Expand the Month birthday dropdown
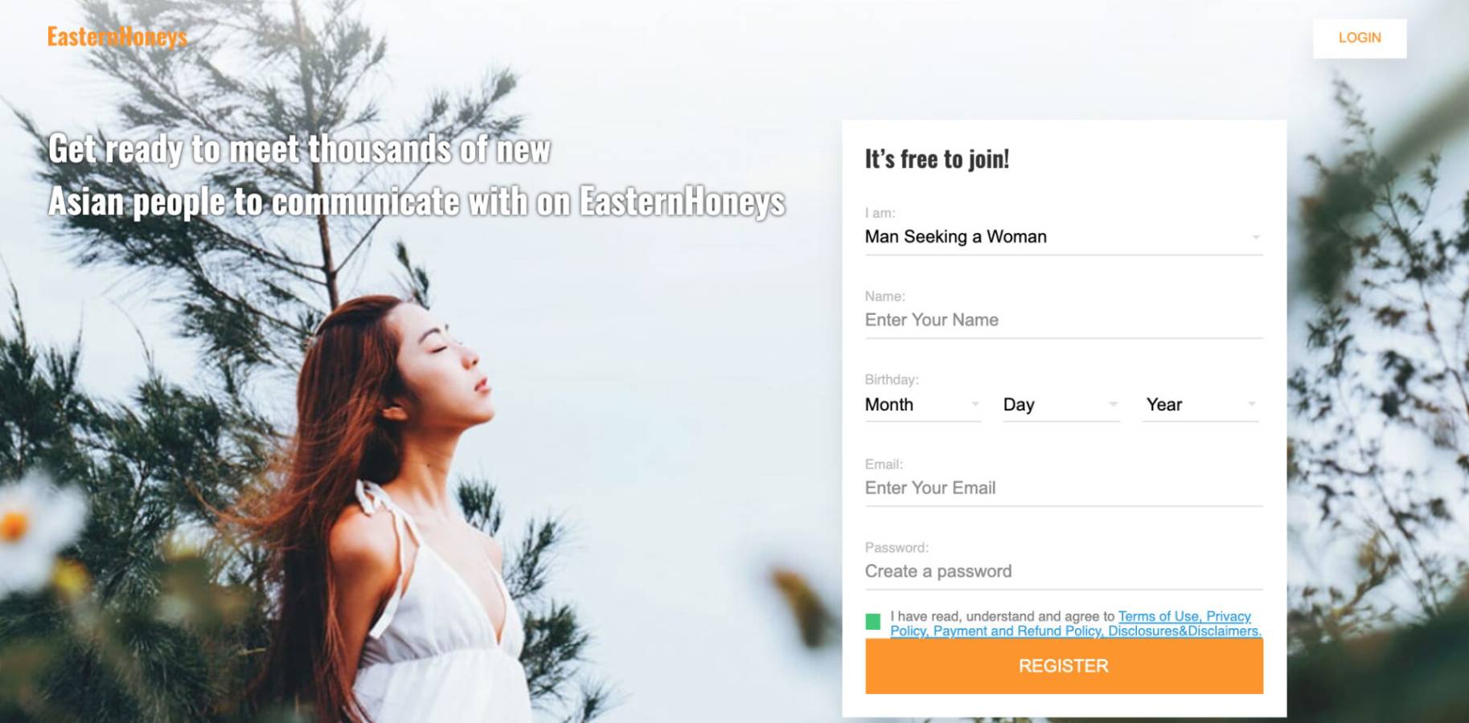This screenshot has width=1469, height=723. [x=923, y=405]
